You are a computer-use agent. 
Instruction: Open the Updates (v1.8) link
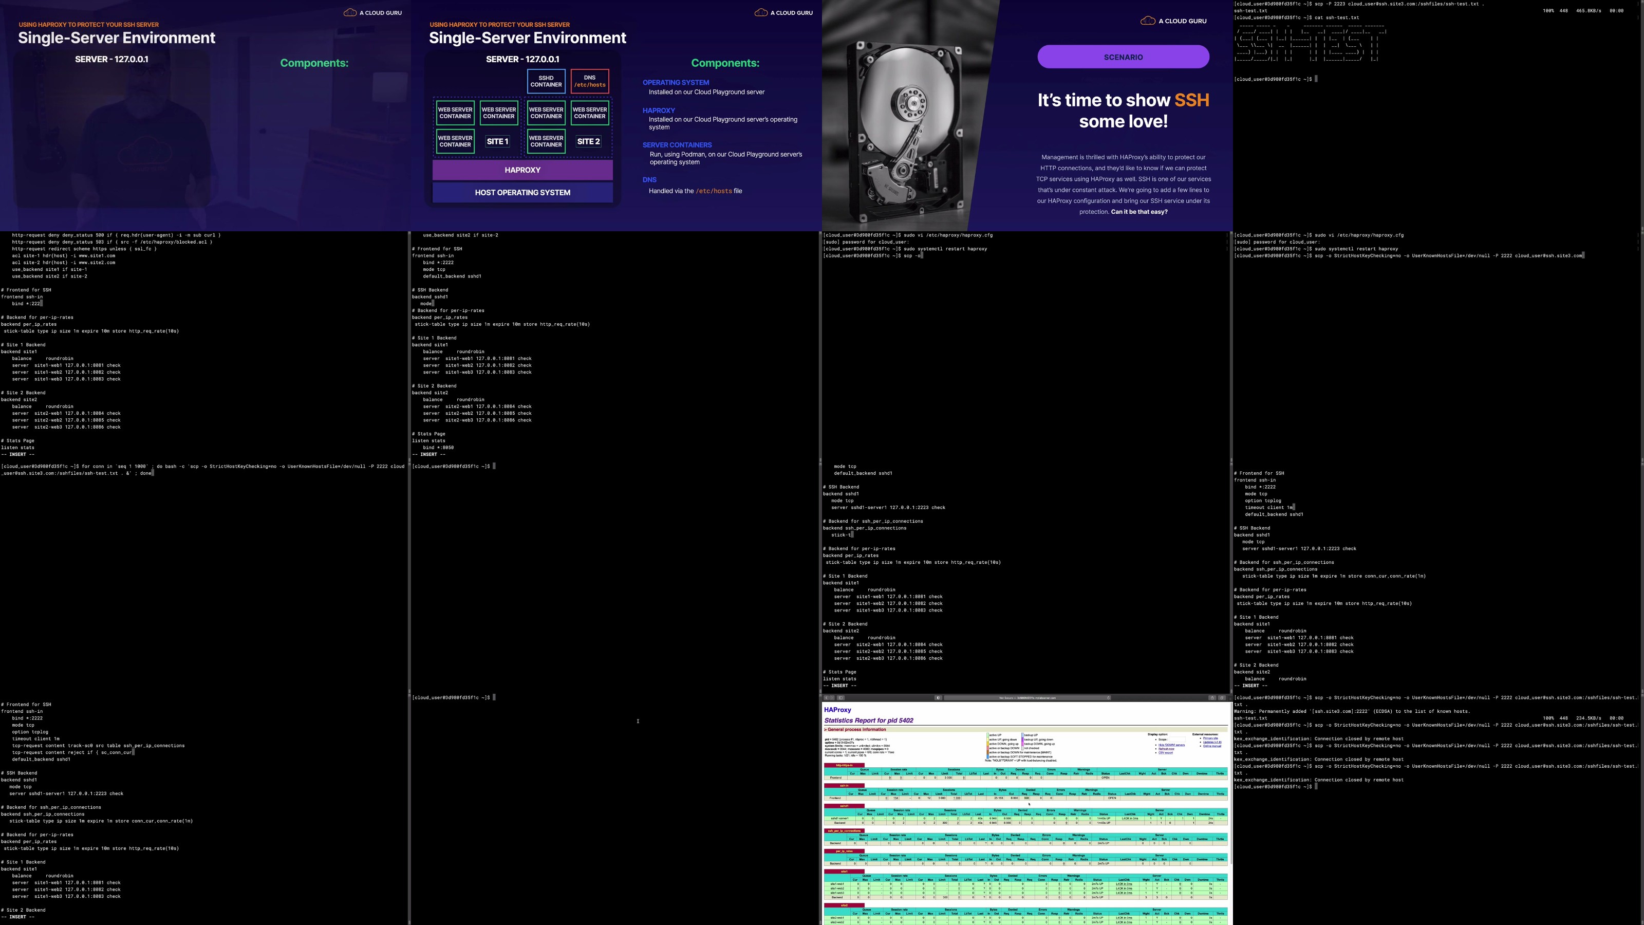[x=1212, y=743]
